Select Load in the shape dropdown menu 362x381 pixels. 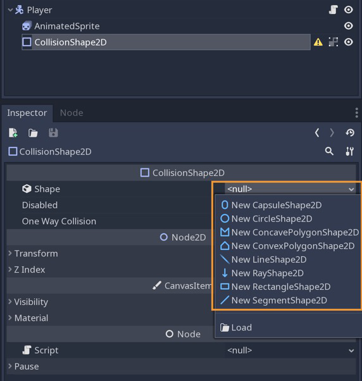pyautogui.click(x=289, y=328)
